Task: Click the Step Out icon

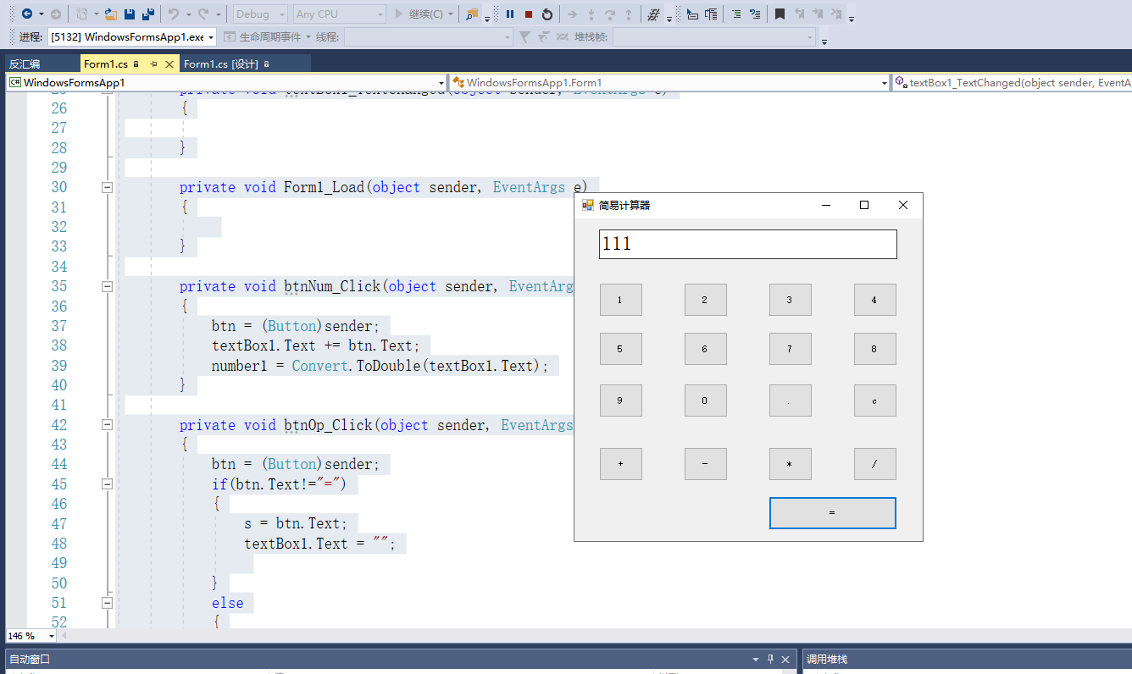Action: click(628, 14)
